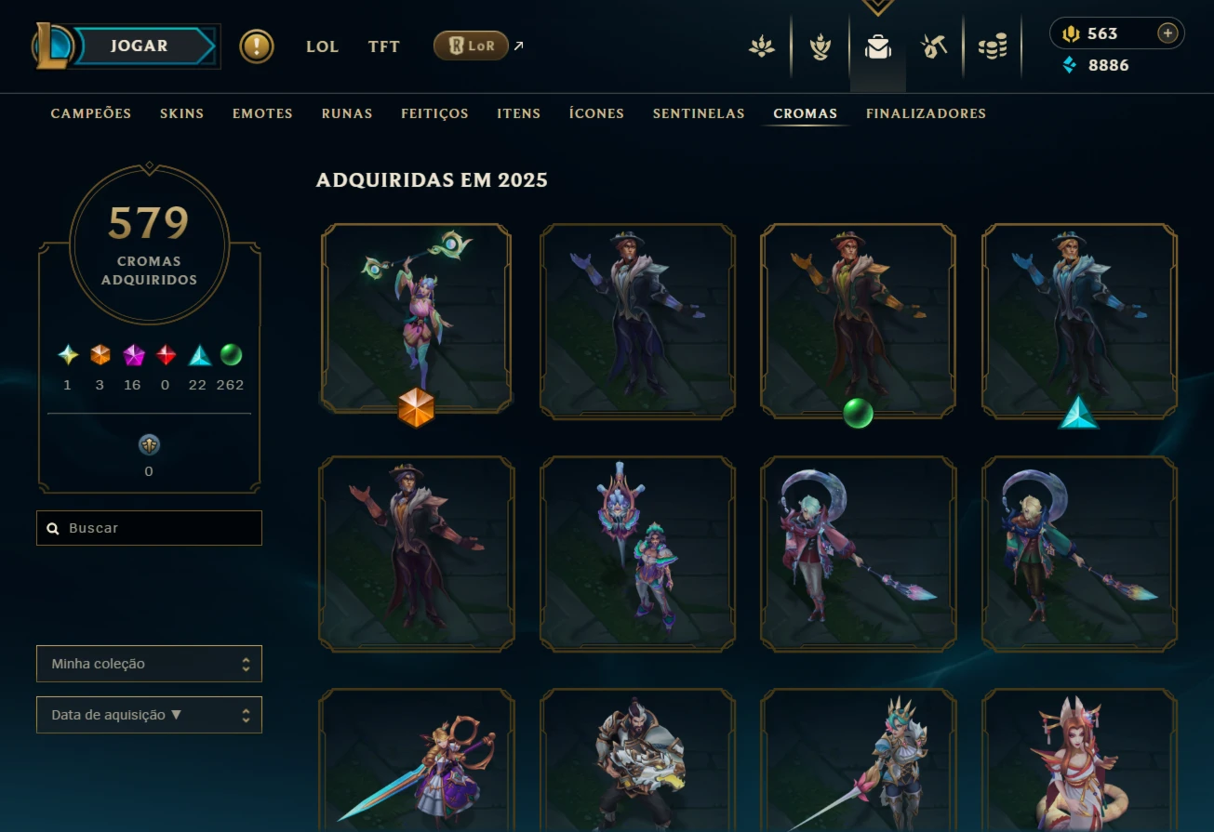Click the yellow exclamation alert icon

point(257,46)
